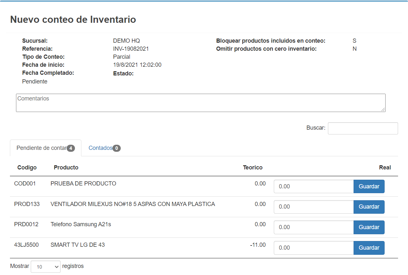This screenshot has height=275, width=408.
Task: Change the records-per-page selector from 10
Action: point(45,266)
